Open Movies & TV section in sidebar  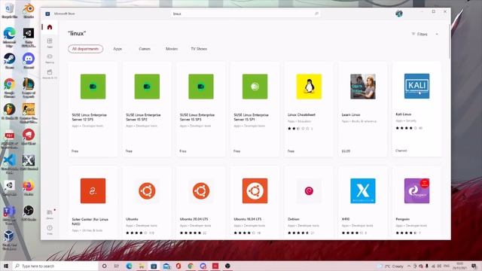pyautogui.click(x=50, y=74)
